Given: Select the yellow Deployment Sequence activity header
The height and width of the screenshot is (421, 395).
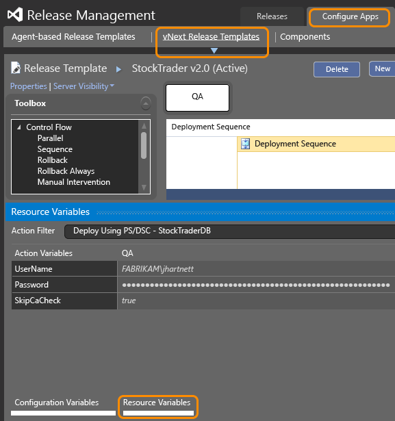Looking at the screenshot, I should click(316, 144).
